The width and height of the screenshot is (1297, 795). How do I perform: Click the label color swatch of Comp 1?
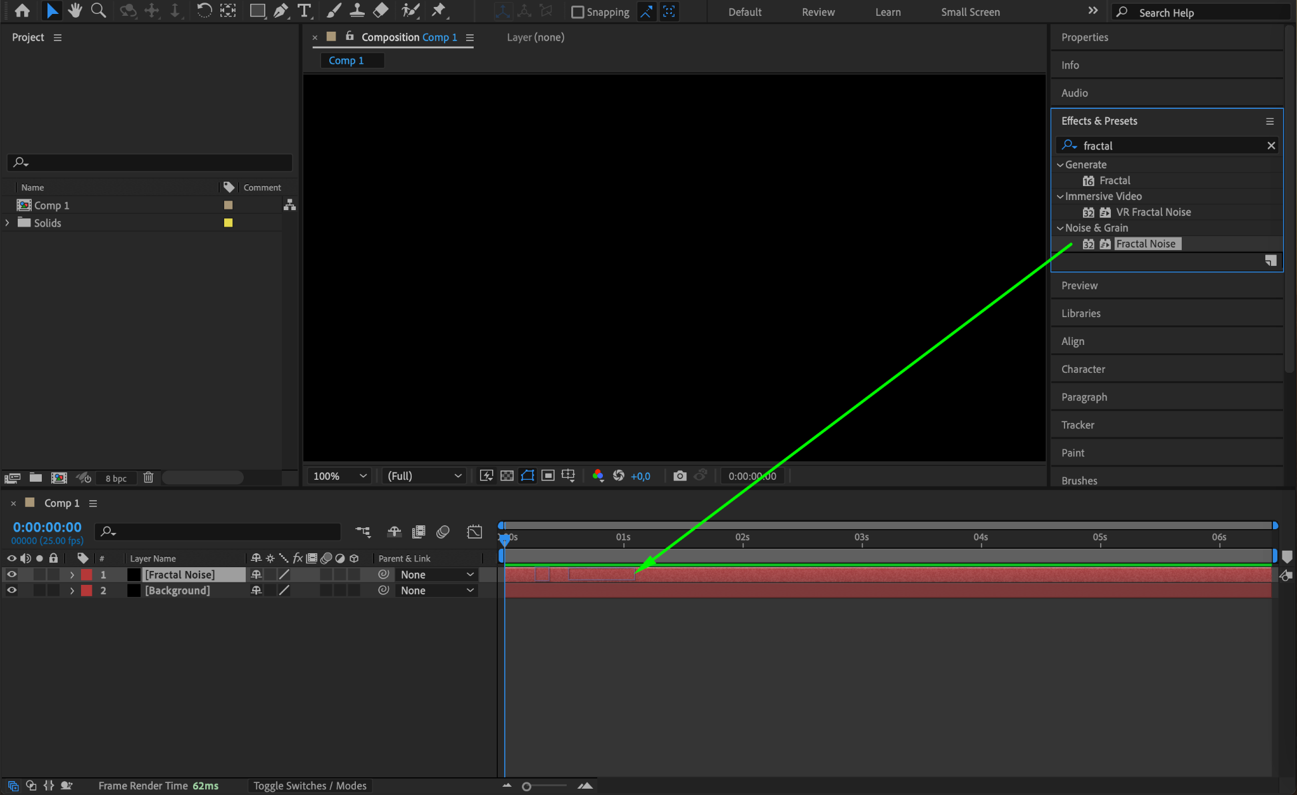228,205
